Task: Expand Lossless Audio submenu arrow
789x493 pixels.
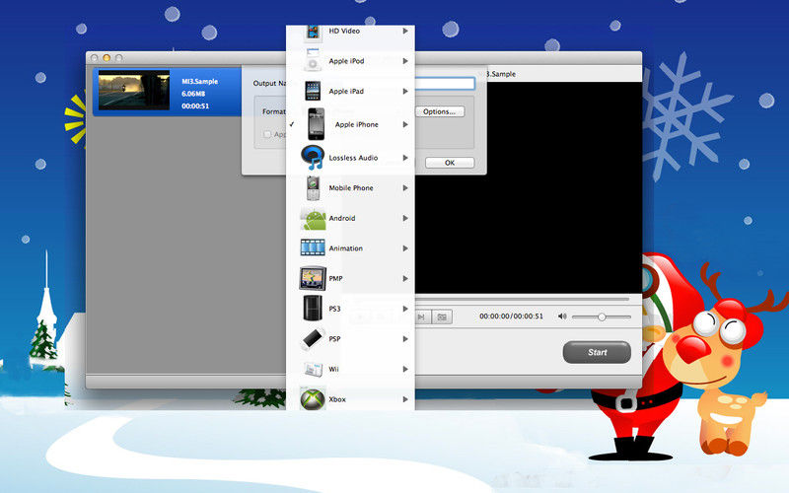Action: 405,158
